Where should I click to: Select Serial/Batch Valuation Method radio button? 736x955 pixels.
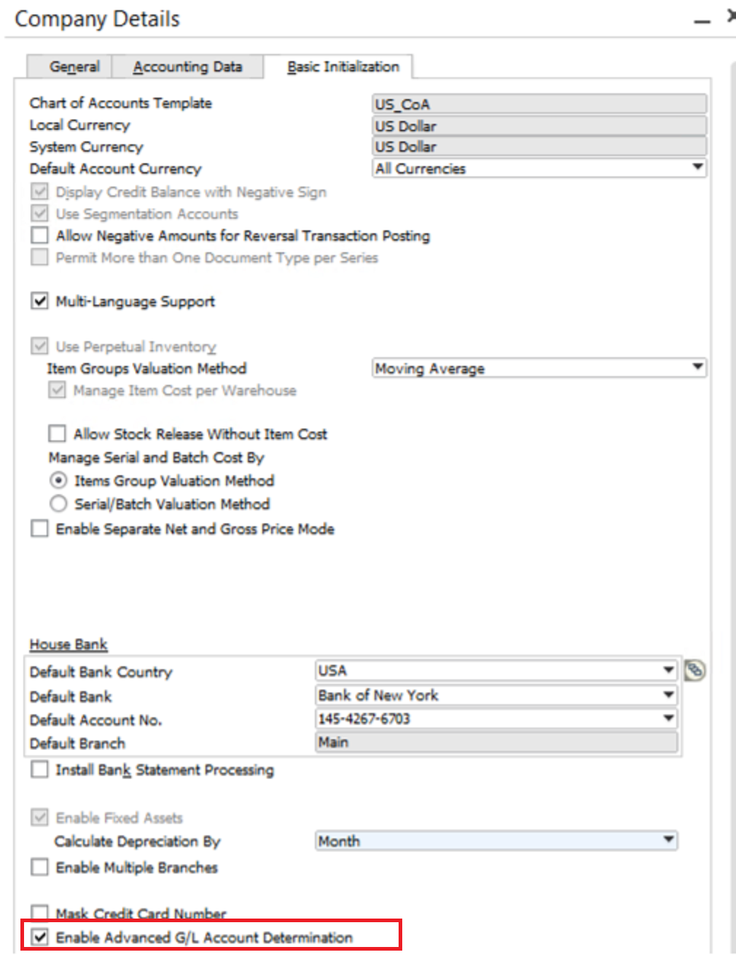(x=58, y=504)
